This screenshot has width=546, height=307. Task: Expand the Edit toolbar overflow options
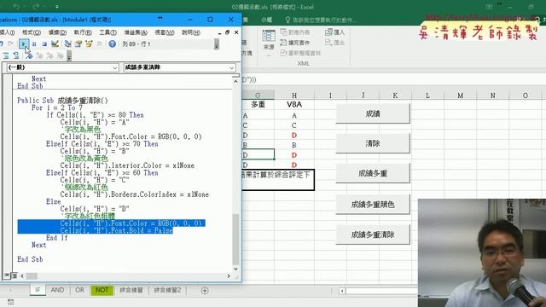click(69, 55)
